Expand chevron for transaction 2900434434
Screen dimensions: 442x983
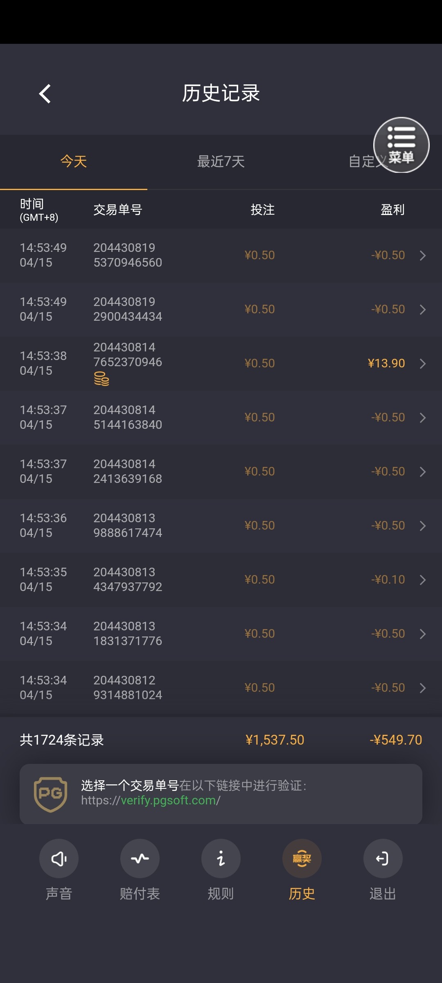pos(423,310)
